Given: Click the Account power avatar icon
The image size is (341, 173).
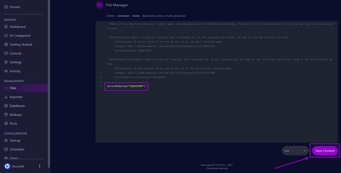Looking at the screenshot, I should (7, 166).
